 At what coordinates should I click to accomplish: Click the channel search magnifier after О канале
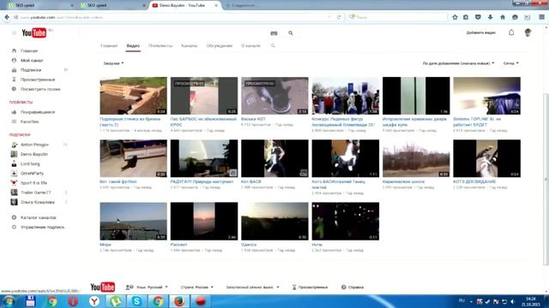[273, 45]
